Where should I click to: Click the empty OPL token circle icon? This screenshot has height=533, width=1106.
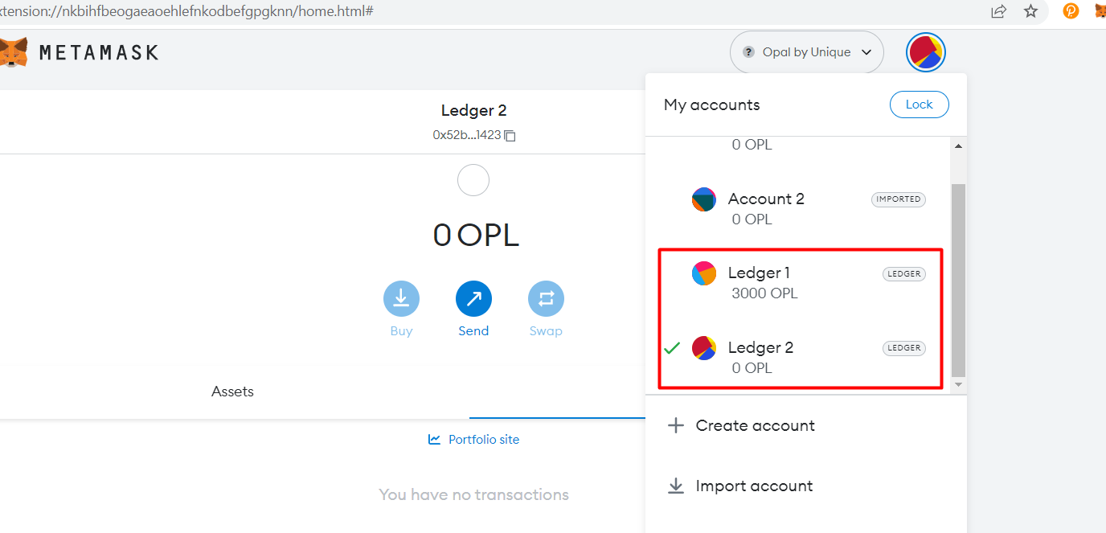tap(473, 181)
